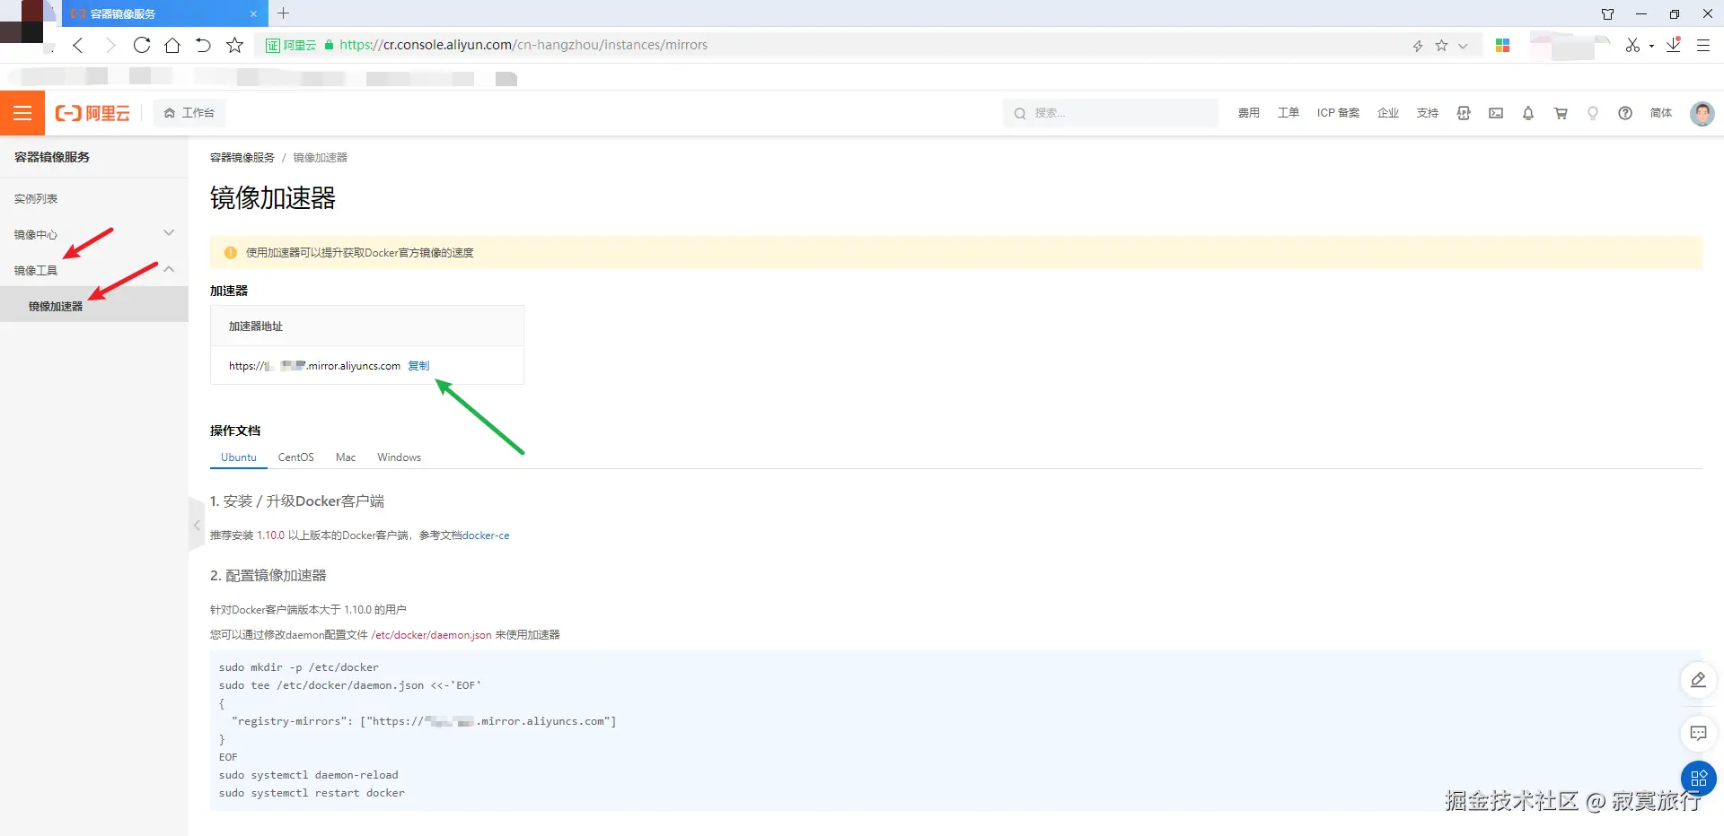Image resolution: width=1724 pixels, height=836 pixels.
Task: Click the favorite star inside the address bar
Action: pos(1441,46)
